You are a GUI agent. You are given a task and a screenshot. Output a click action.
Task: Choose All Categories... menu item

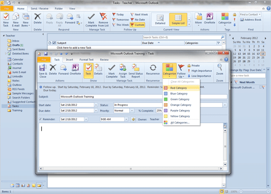pyautogui.click(x=180, y=123)
